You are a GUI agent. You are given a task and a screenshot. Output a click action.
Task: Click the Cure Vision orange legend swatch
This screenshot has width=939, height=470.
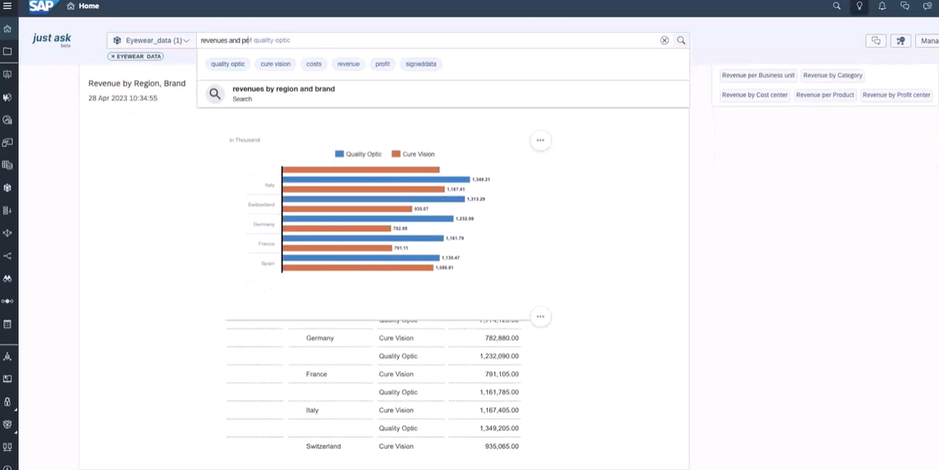pyautogui.click(x=396, y=154)
